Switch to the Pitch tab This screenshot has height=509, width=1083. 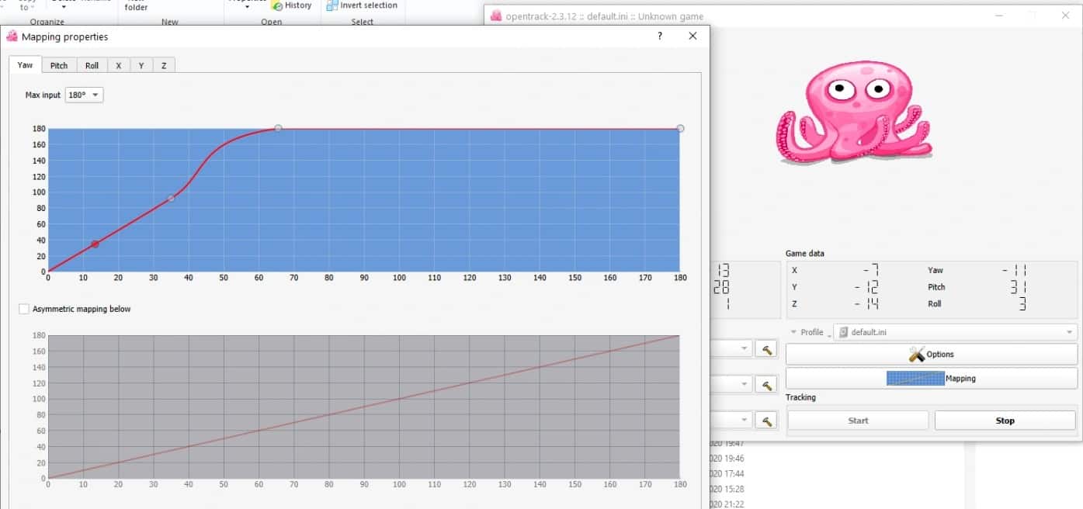59,65
